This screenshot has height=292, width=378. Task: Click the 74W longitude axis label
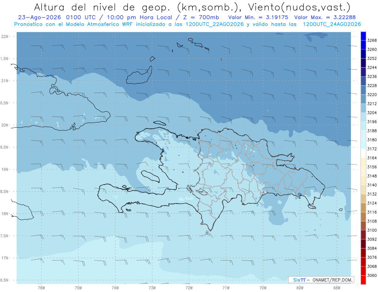pos(115,288)
